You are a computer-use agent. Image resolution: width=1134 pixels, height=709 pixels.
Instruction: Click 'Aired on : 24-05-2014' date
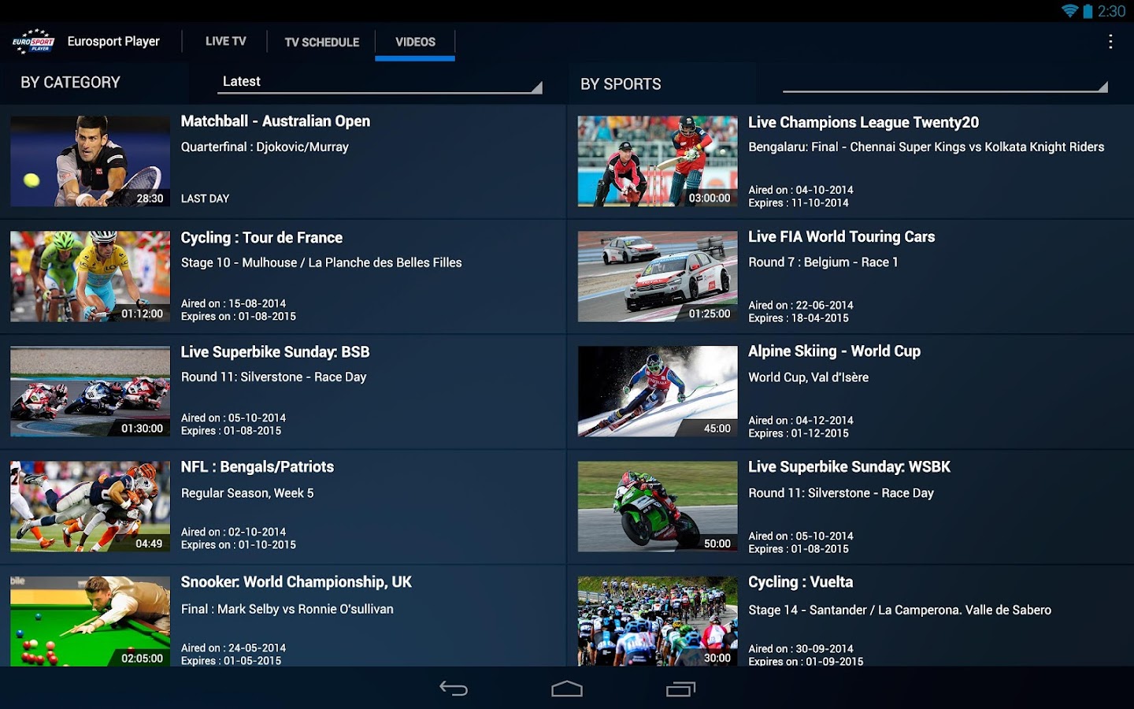click(x=233, y=648)
